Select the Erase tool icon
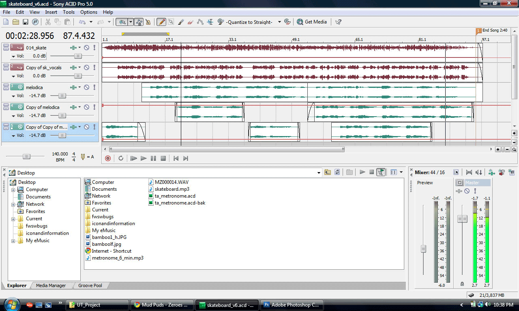Image resolution: width=519 pixels, height=311 pixels. (x=191, y=22)
